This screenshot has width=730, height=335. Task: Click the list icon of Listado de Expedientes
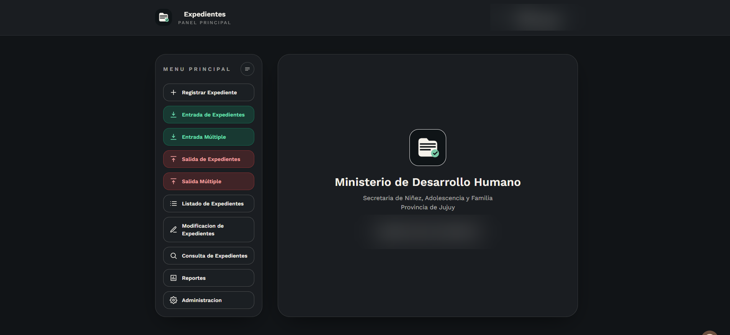point(173,204)
